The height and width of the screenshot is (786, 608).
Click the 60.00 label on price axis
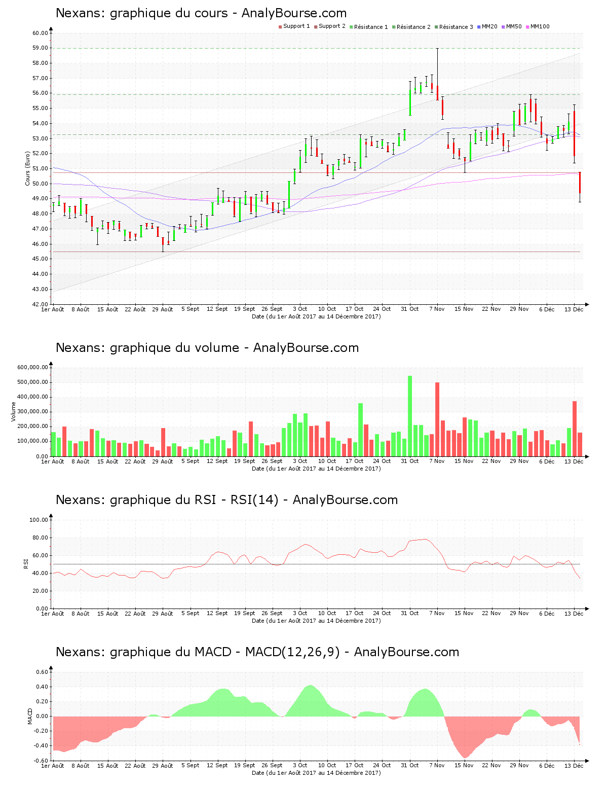[40, 33]
